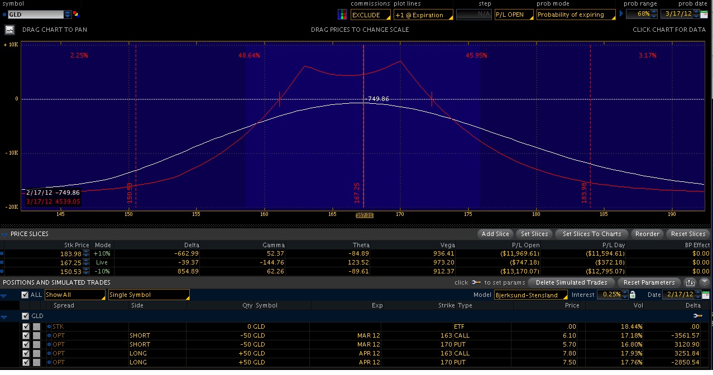The width and height of the screenshot is (713, 375).
Task: Open the Probability of expiring dropdown
Action: coord(576,15)
